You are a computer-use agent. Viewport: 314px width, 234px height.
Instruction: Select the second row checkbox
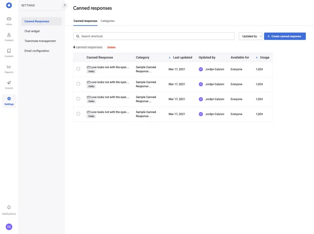pos(78,84)
